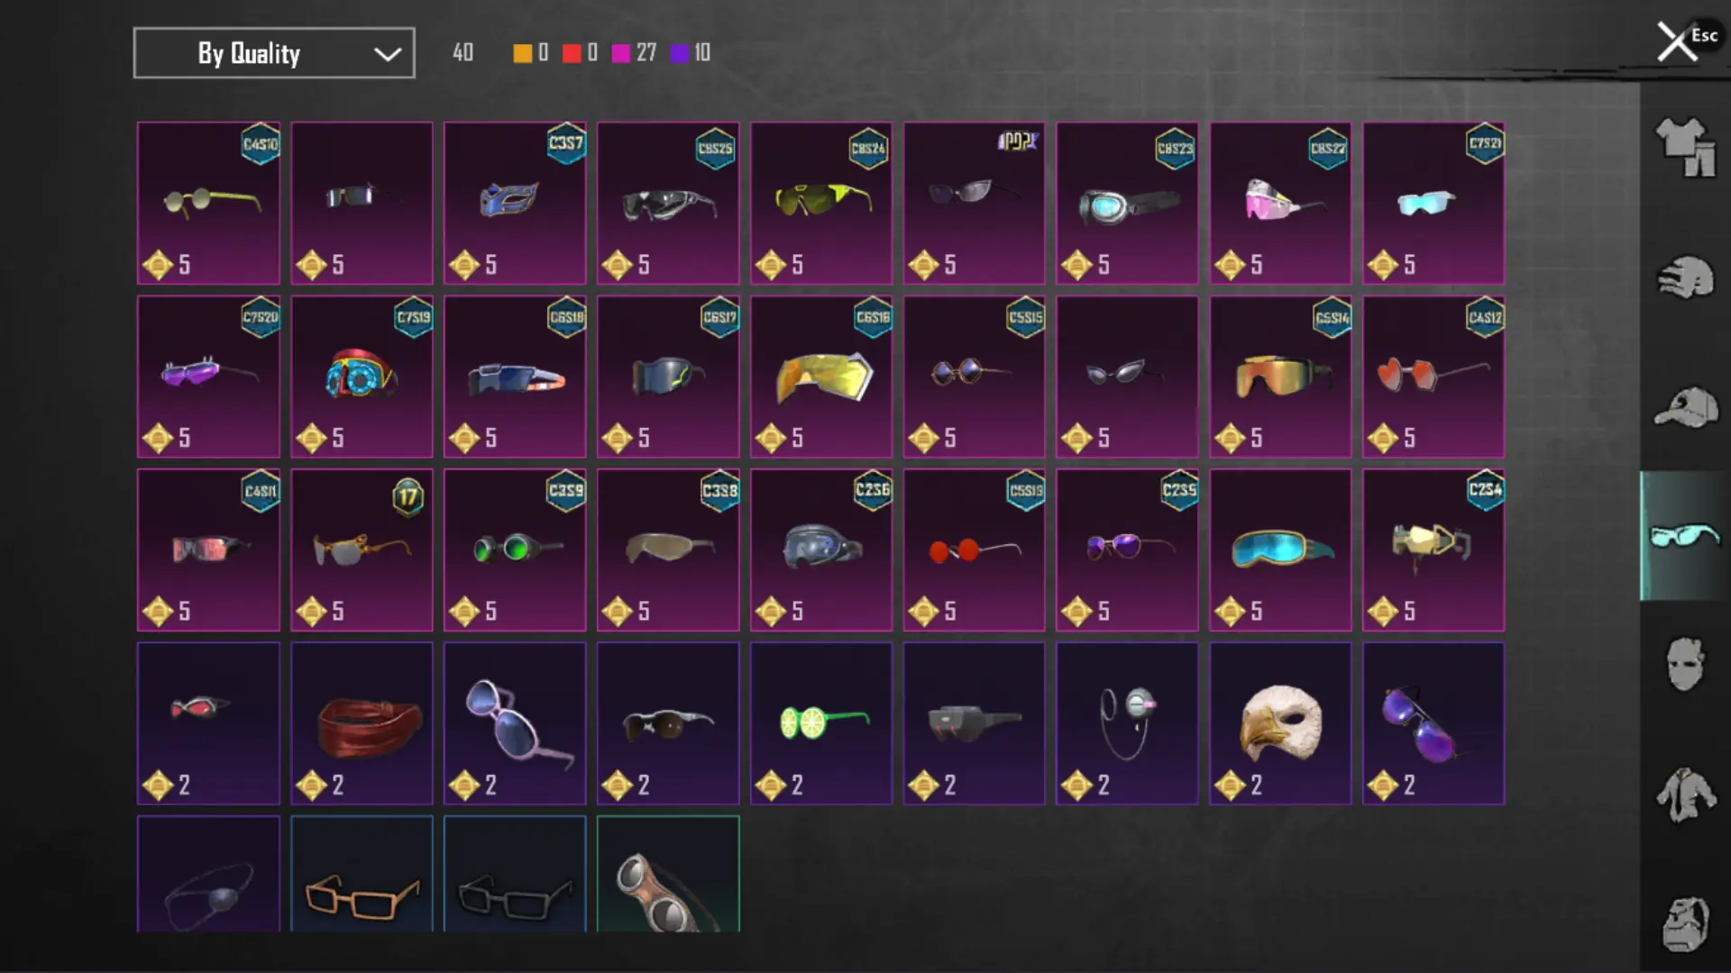Choose the red headband item
Image resolution: width=1731 pixels, height=973 pixels.
pyautogui.click(x=362, y=723)
